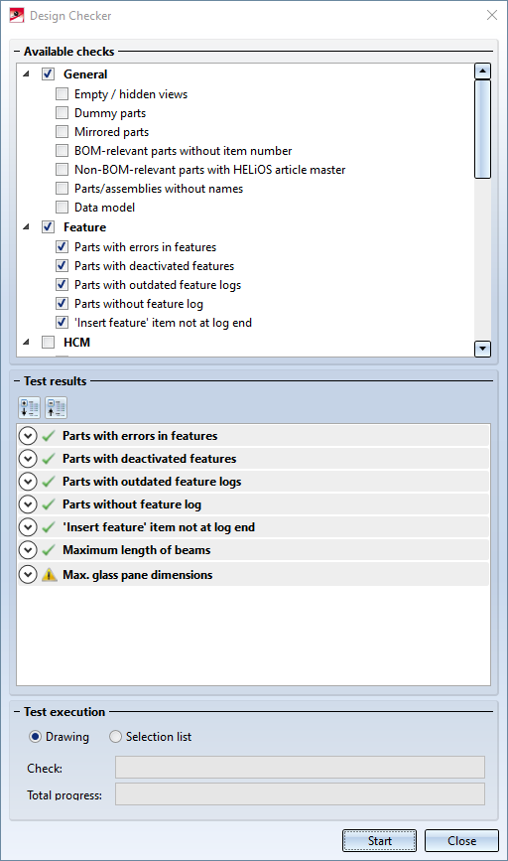This screenshot has width=508, height=861.
Task: Collapse the General checks tree node
Action: [26, 73]
